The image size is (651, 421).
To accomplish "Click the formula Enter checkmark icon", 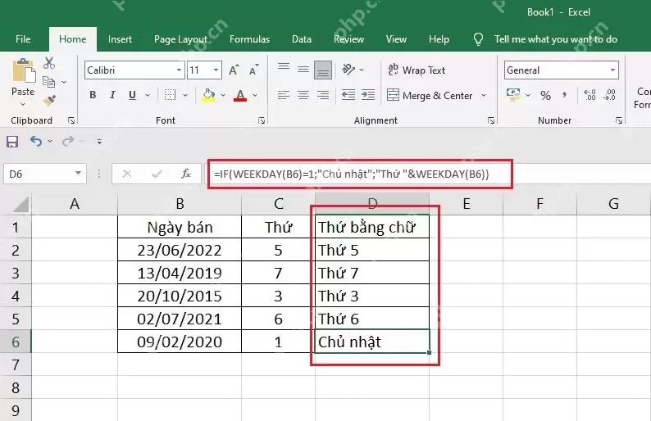I will click(x=157, y=174).
